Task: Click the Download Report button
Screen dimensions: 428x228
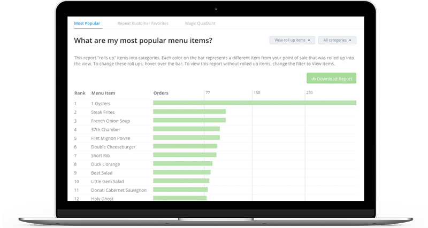Action: (x=331, y=78)
